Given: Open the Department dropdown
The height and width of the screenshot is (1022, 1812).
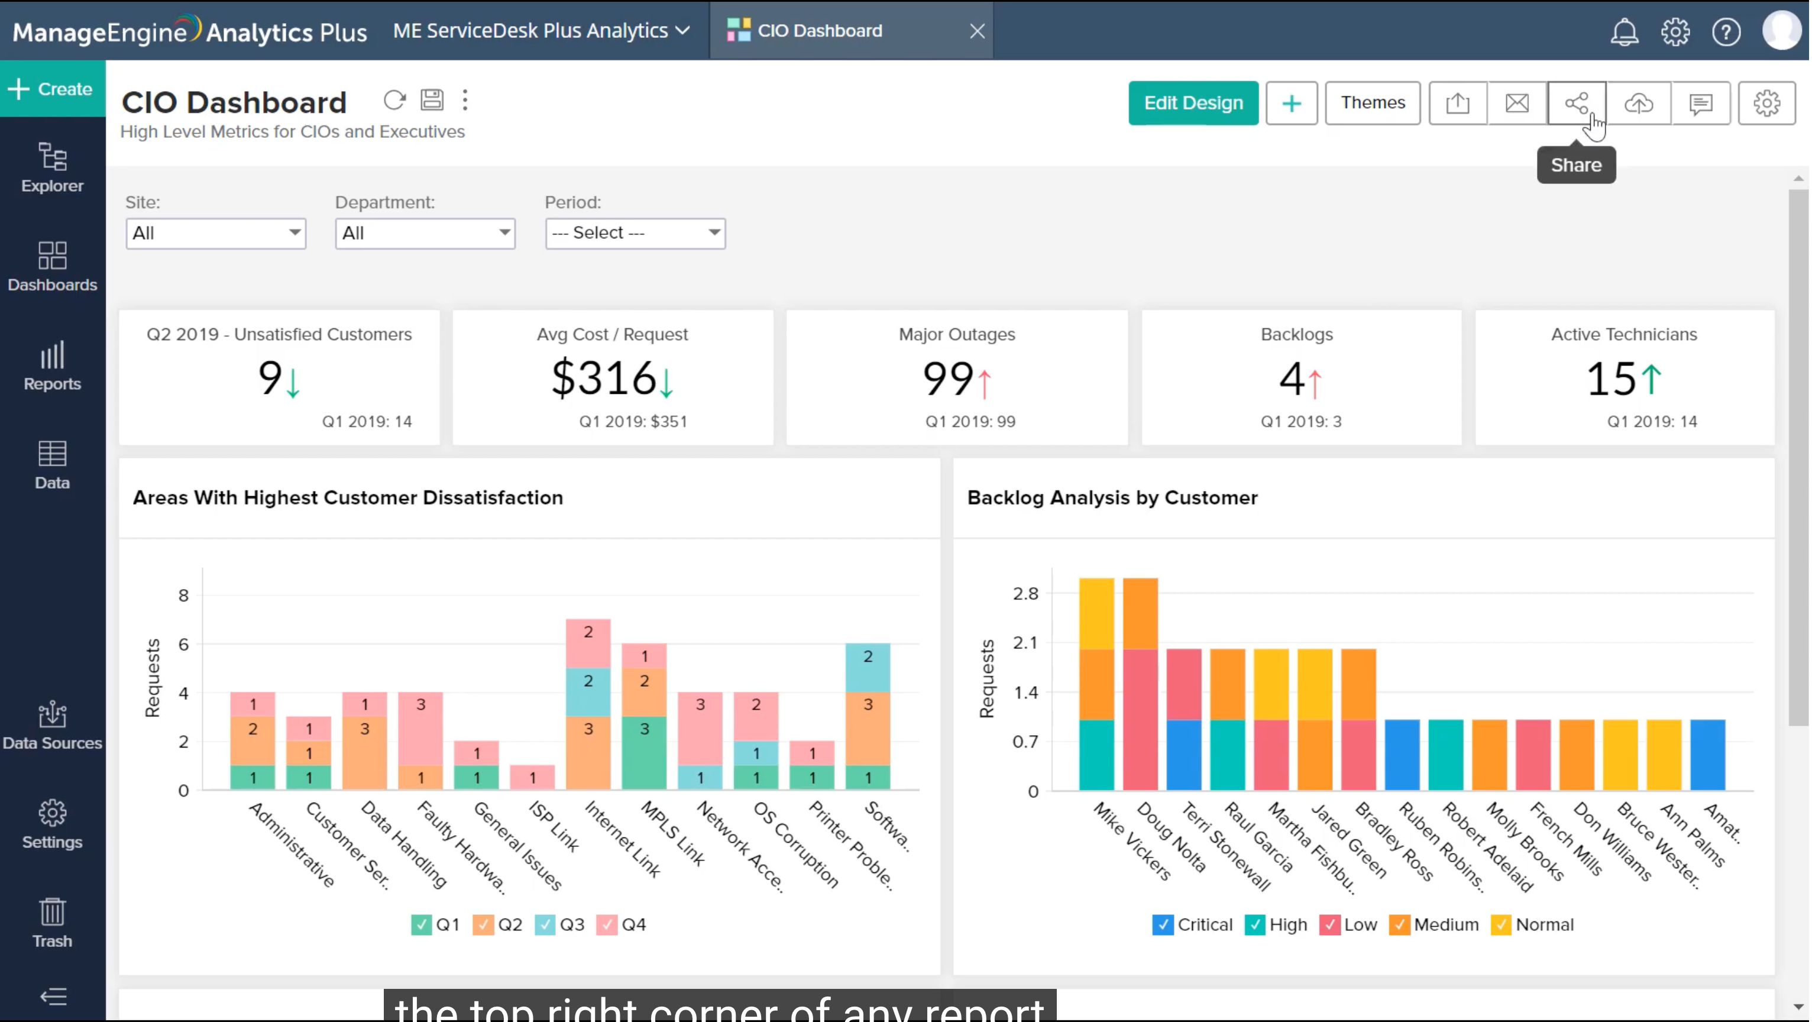Looking at the screenshot, I should (x=425, y=233).
